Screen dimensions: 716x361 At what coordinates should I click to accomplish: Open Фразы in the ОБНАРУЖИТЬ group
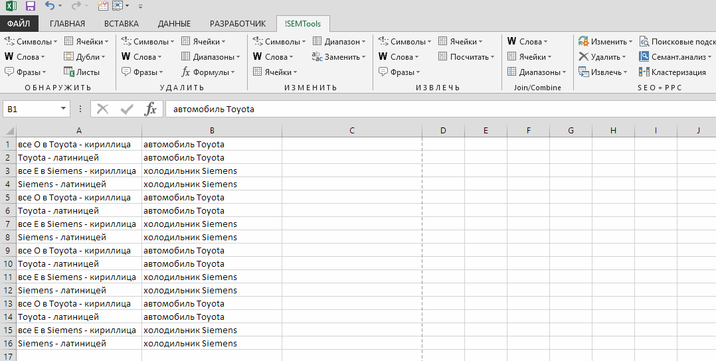tap(25, 72)
